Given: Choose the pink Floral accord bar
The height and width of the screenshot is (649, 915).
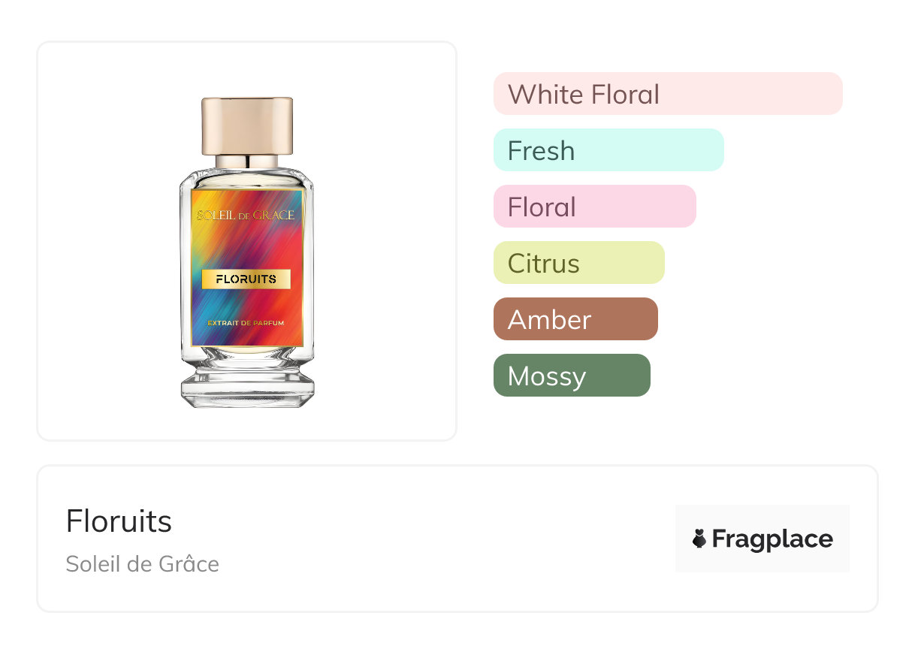Looking at the screenshot, I should 594,207.
